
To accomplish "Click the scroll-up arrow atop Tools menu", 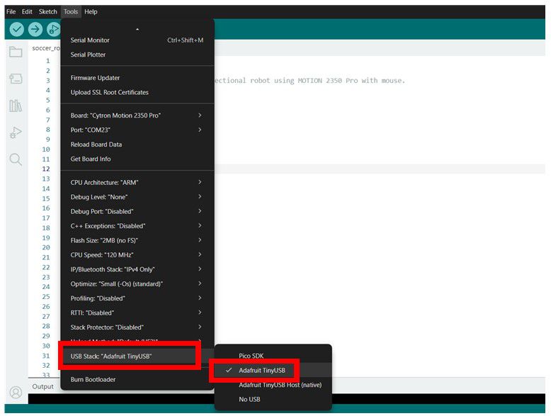I will (137, 29).
